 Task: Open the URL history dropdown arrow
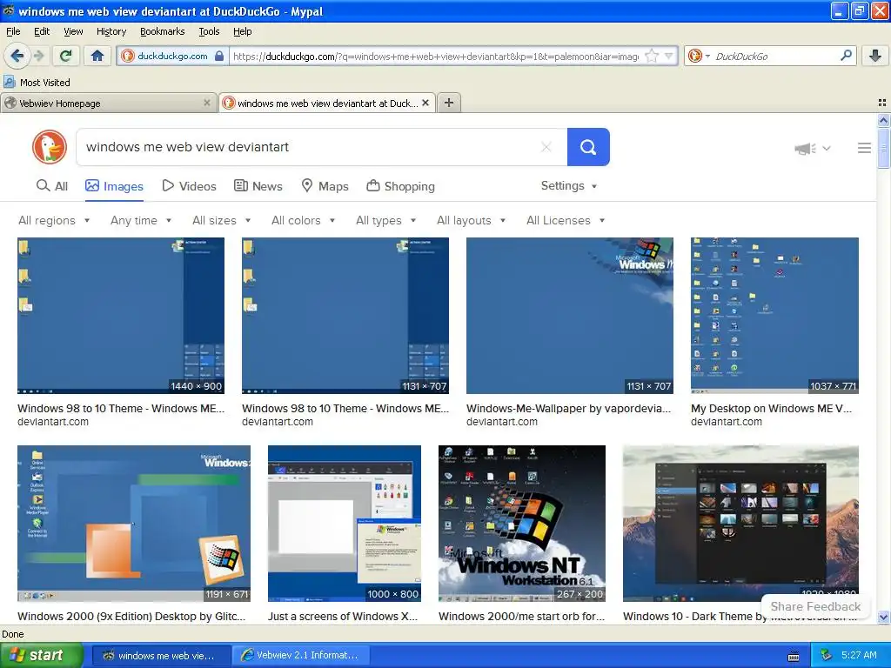(x=669, y=57)
